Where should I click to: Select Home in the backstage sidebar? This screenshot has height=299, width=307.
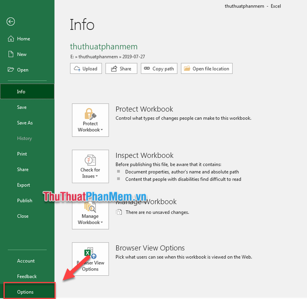coord(27,39)
